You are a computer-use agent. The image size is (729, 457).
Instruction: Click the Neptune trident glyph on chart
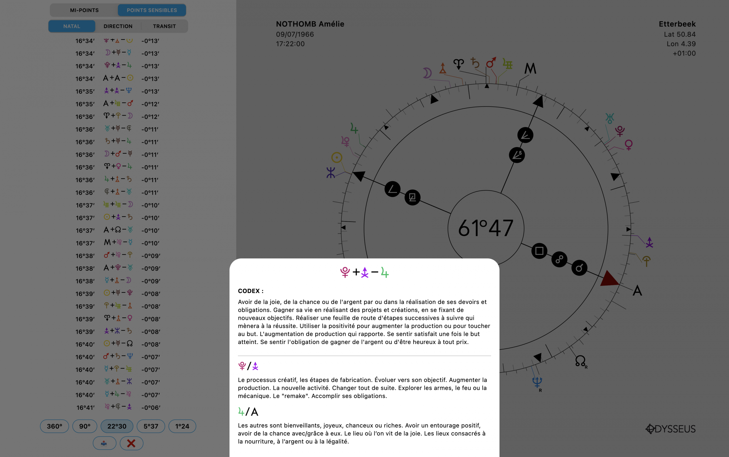pos(537,382)
